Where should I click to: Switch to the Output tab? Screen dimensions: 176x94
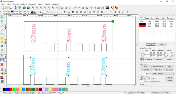(x=147, y=18)
